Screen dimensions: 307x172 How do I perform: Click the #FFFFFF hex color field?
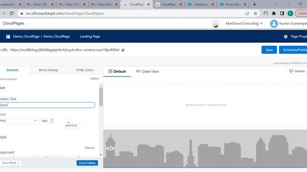[x=74, y=126]
